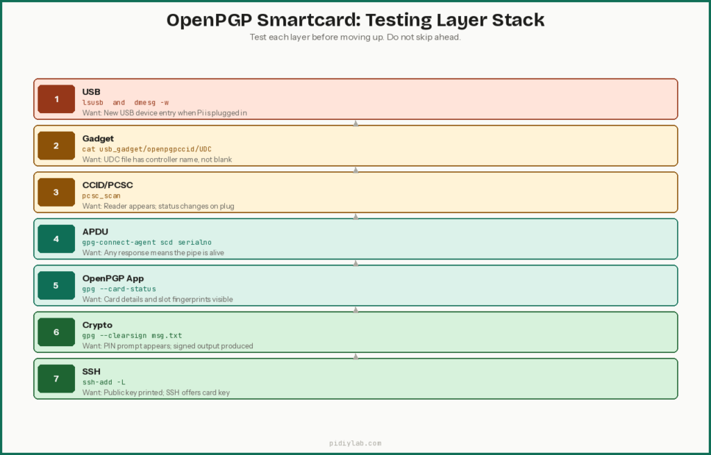This screenshot has width=711, height=455.
Task: Select the Crypto layer heading
Action: [x=97, y=325]
